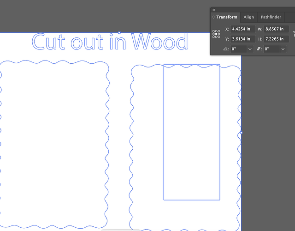Edit the W width field
The width and height of the screenshot is (295, 231).
[276, 29]
